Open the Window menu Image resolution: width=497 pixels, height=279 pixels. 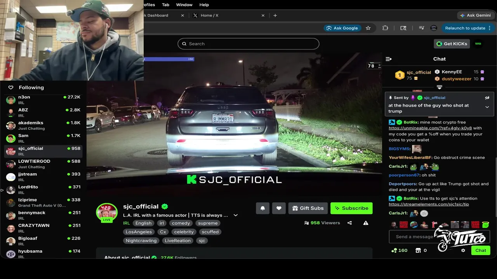[x=184, y=5]
